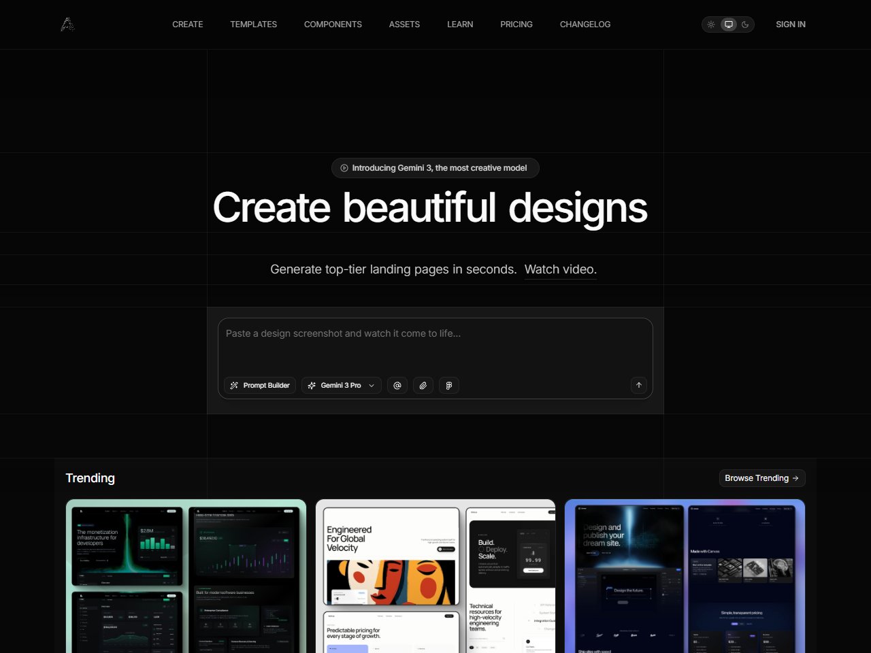Viewport: 871px width, 653px height.
Task: Click the Browse Trending button
Action: point(761,478)
